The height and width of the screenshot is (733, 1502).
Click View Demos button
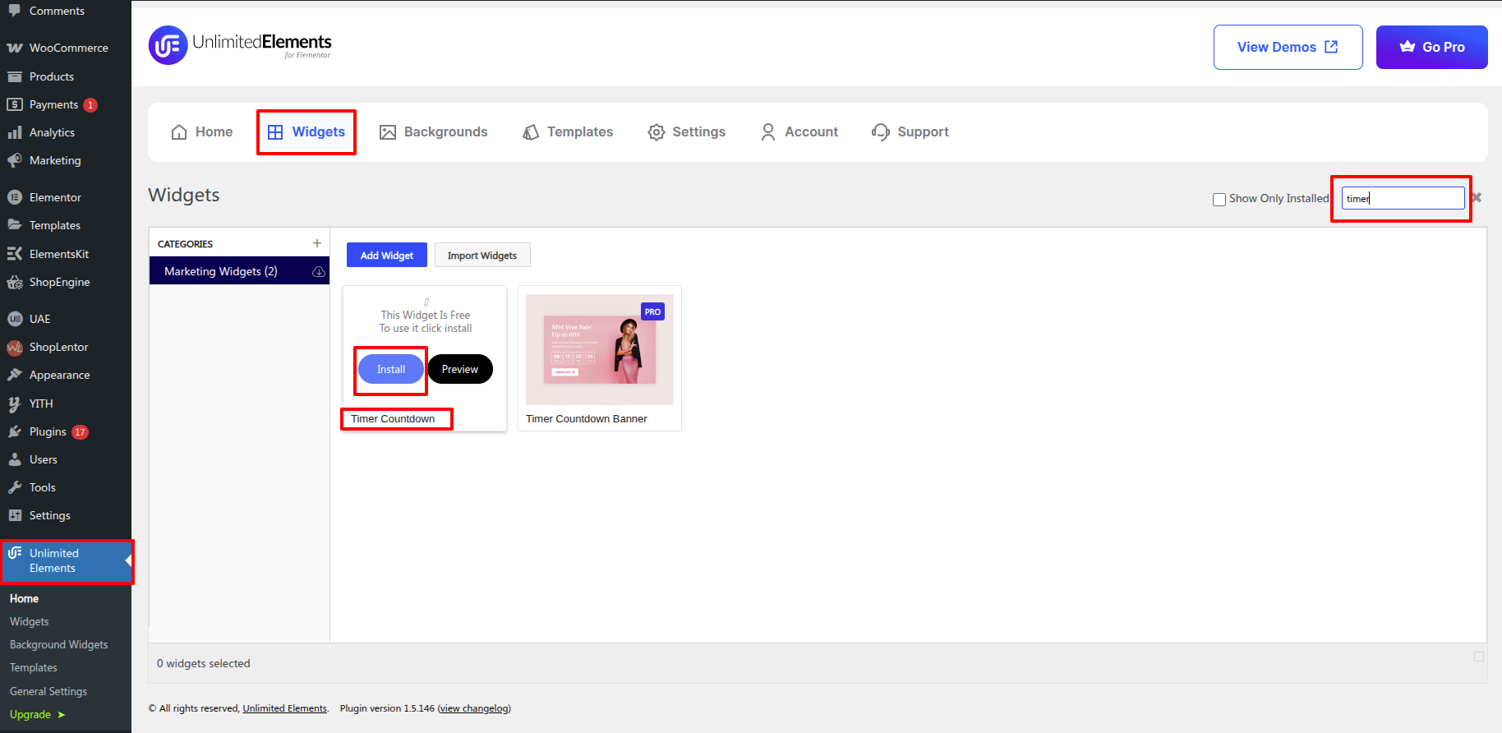click(1288, 47)
